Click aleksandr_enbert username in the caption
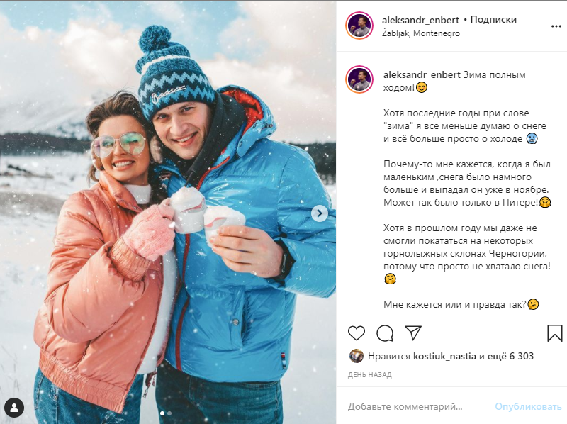567x424 pixels. click(x=422, y=75)
